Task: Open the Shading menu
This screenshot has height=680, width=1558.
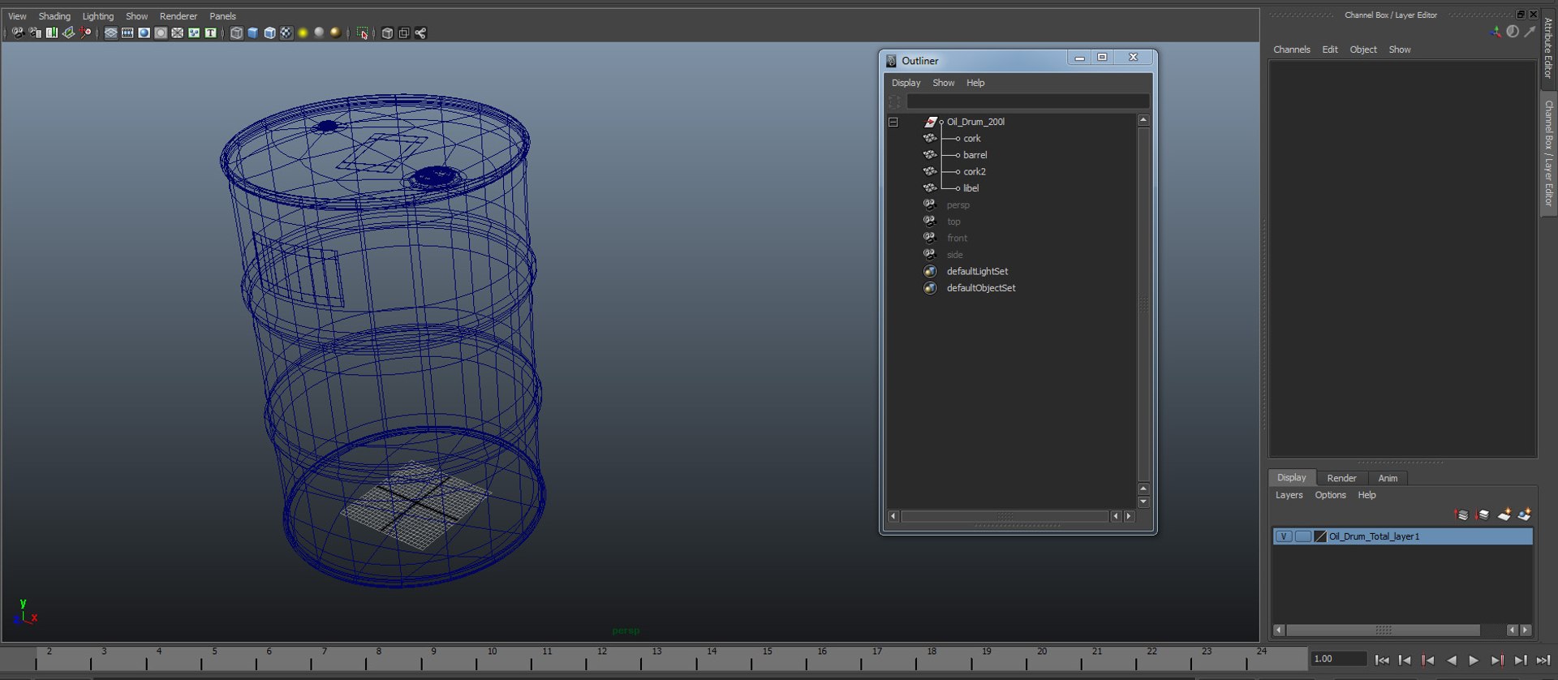Action: pos(54,16)
